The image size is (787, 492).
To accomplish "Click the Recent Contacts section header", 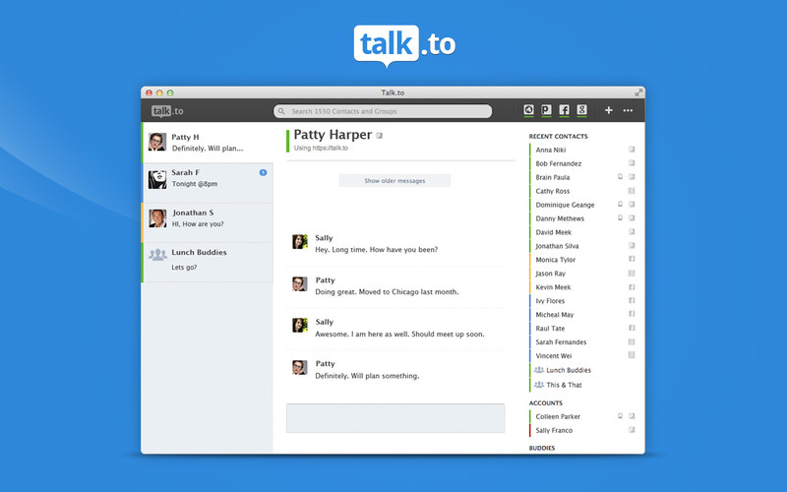I will pos(558,136).
